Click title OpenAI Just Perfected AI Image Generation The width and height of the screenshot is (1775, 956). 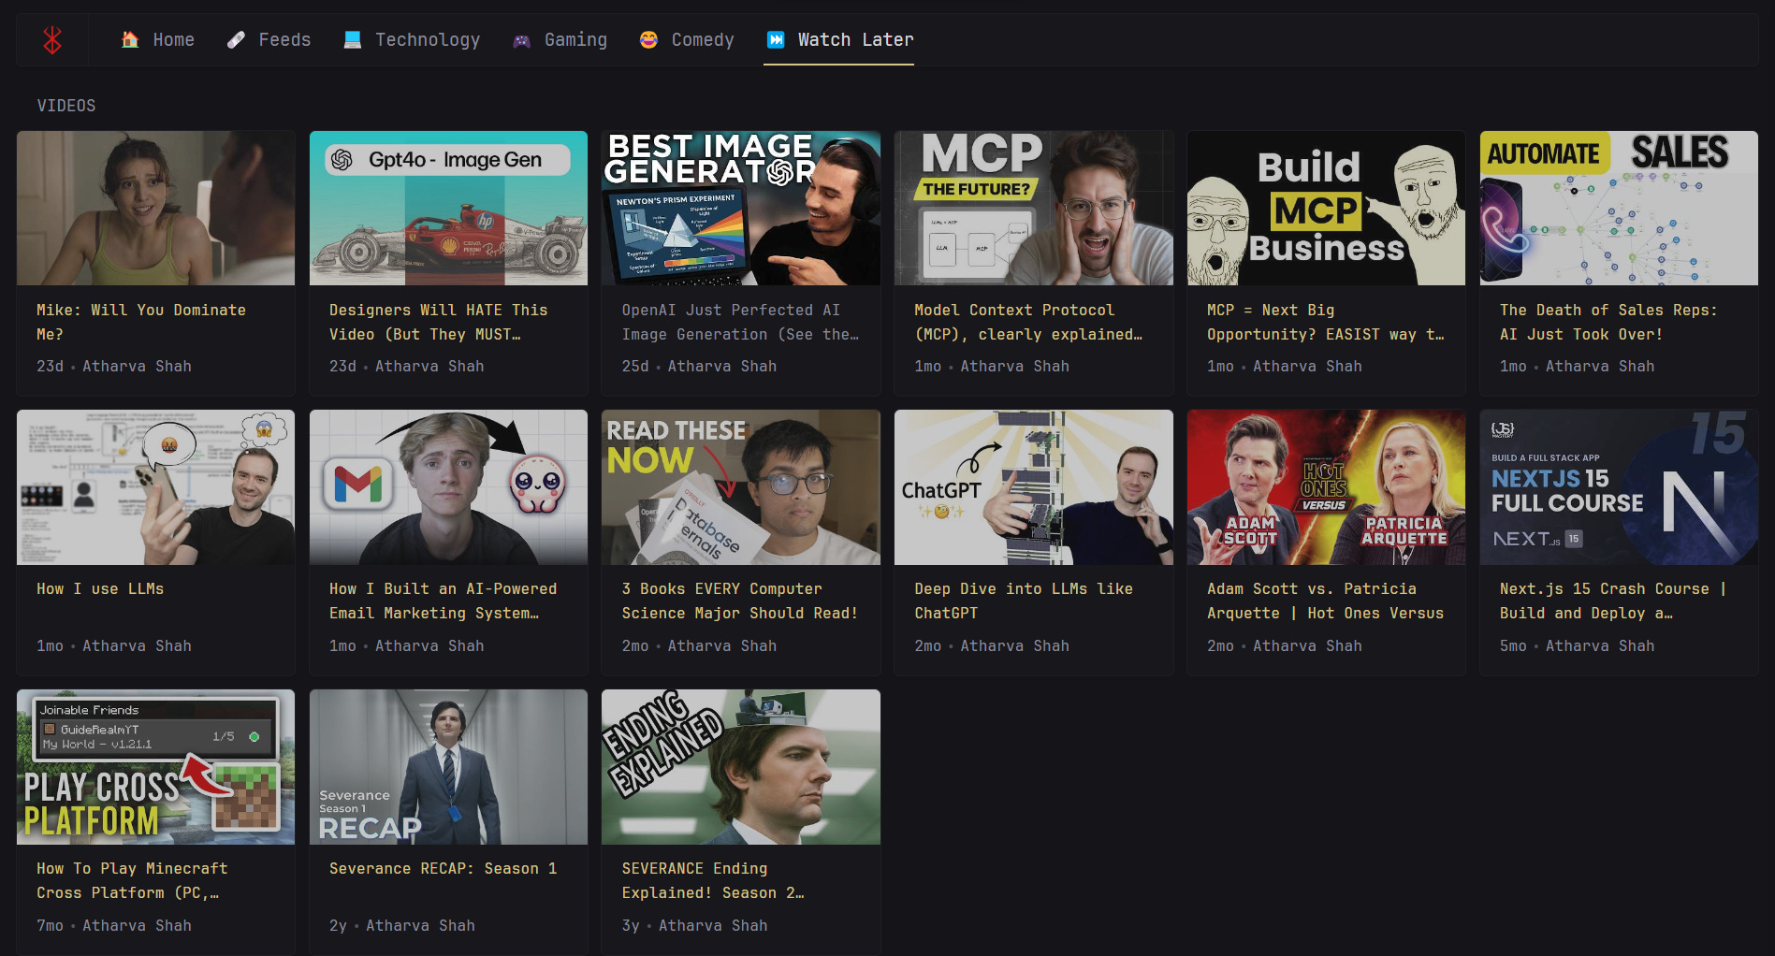(740, 322)
